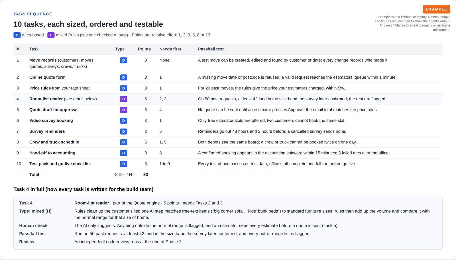Click the D badge for Price rules
This screenshot has height=260, width=456.
point(123,88)
